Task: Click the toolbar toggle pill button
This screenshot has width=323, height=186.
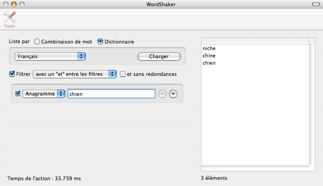Action: point(316,4)
